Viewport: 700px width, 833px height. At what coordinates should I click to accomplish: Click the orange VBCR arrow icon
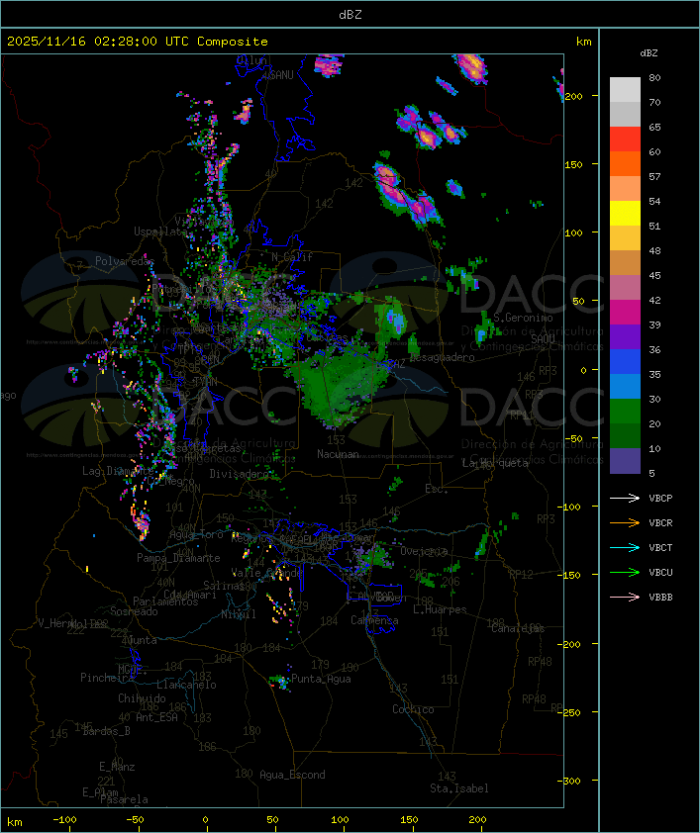[x=625, y=522]
